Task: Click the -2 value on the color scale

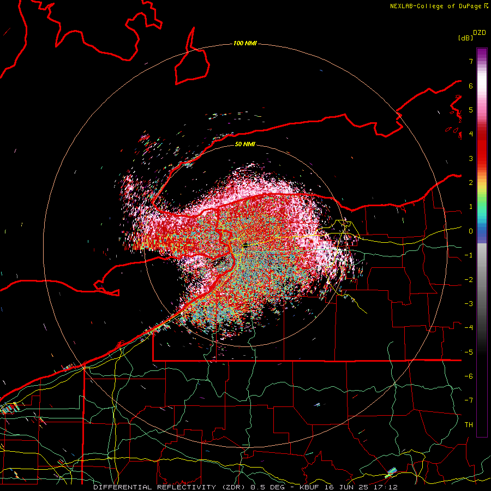Action: [x=469, y=280]
